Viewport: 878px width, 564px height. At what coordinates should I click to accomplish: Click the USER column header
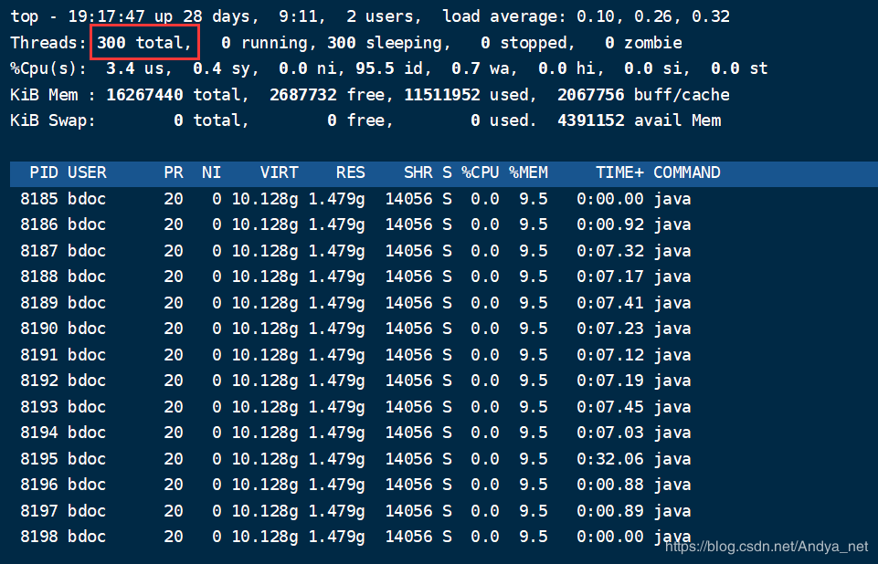point(87,172)
